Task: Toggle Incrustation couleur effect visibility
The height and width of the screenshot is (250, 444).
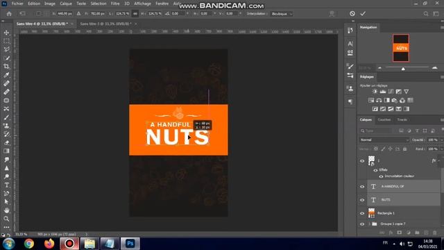Action: coord(381,176)
